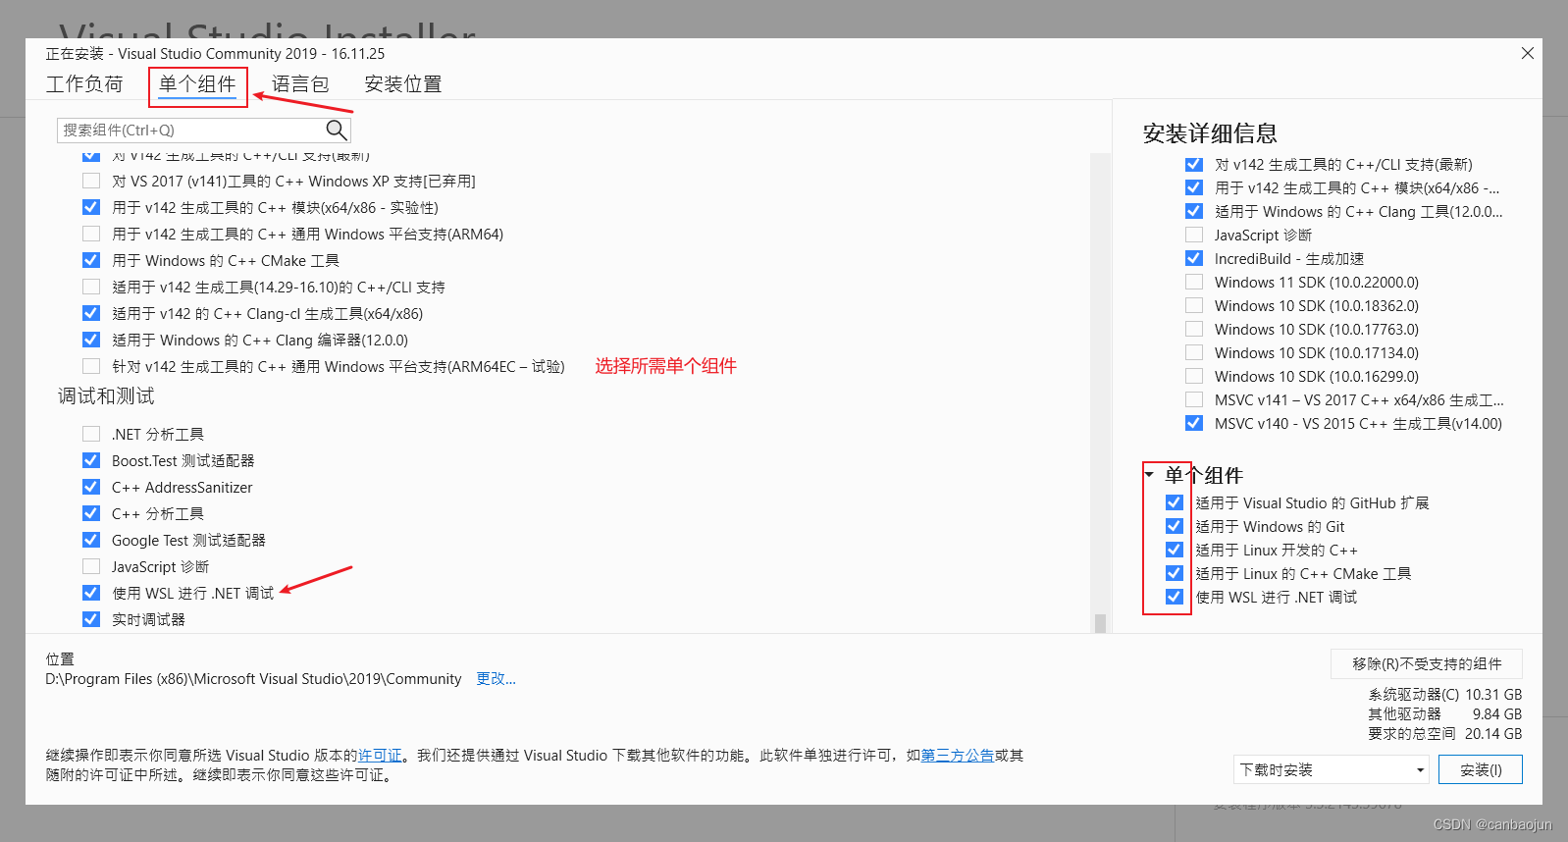Check ARM64EC 试验 platform support option

[x=91, y=366]
